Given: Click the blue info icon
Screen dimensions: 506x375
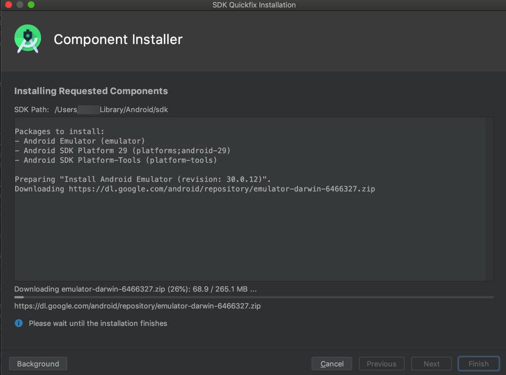Looking at the screenshot, I should pyautogui.click(x=19, y=323).
